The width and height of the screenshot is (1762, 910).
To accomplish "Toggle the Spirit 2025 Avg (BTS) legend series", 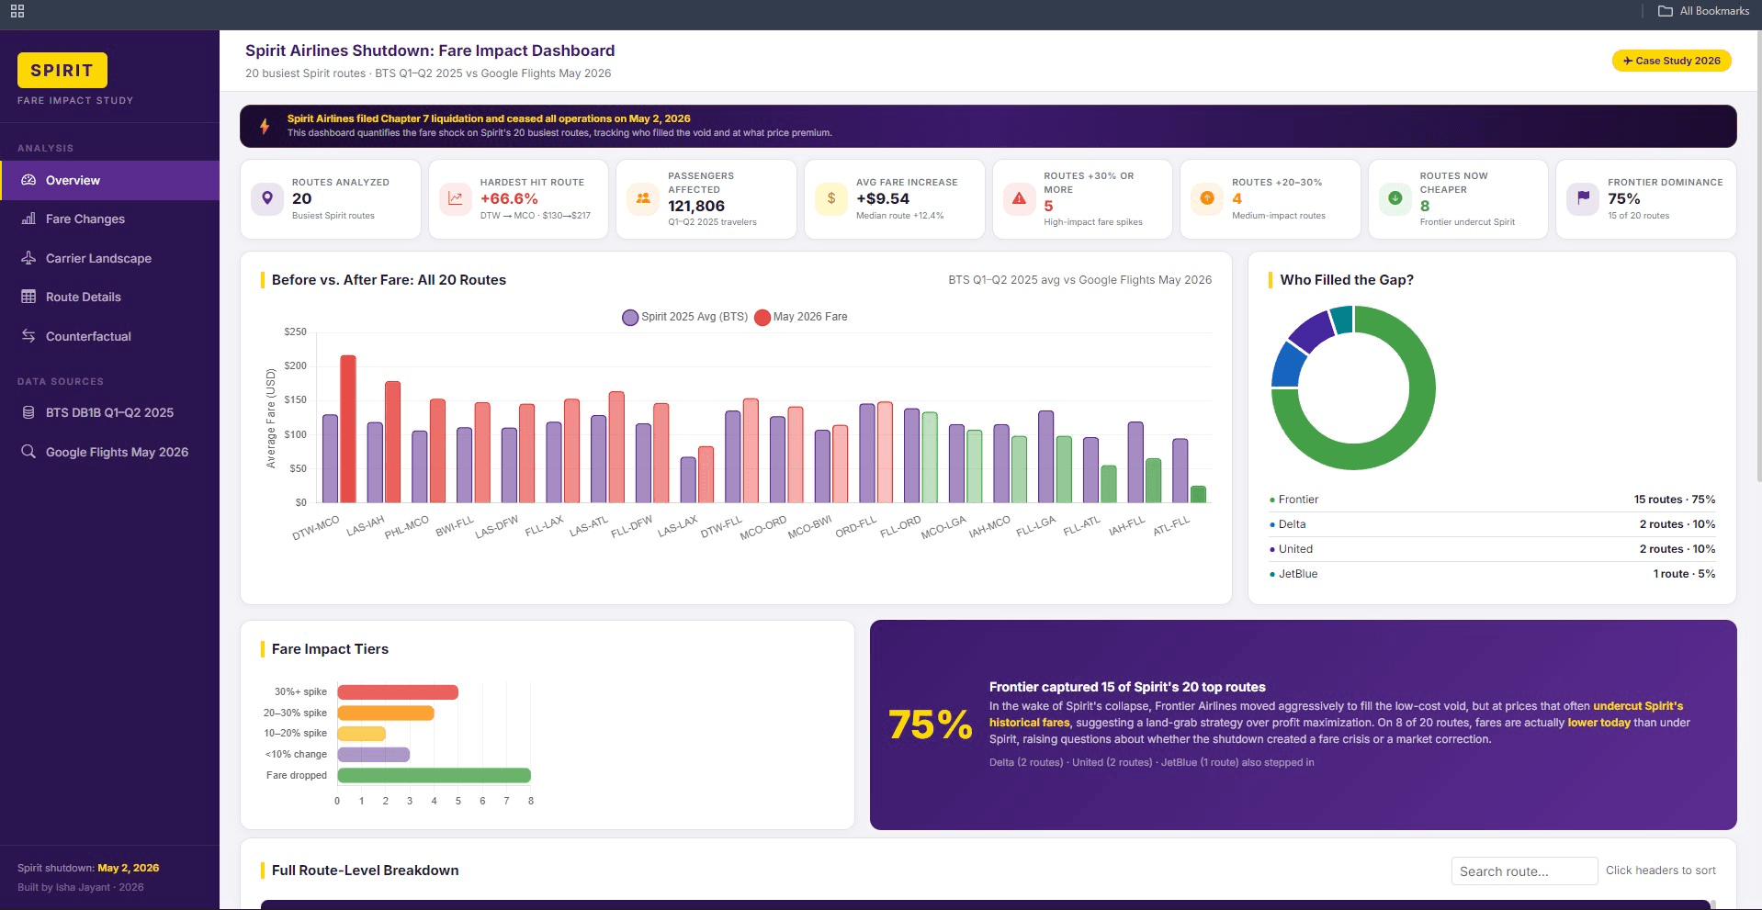I will 685,317.
